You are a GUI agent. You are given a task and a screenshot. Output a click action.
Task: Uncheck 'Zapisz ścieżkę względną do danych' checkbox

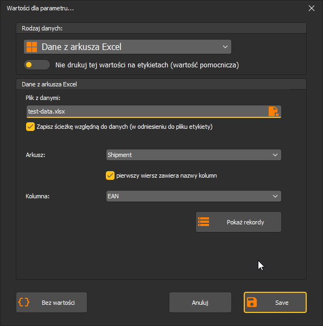point(30,127)
